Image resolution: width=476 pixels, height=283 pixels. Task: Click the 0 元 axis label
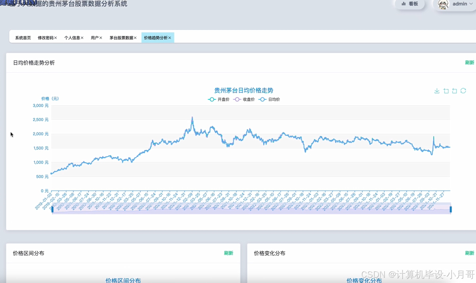(x=45, y=191)
